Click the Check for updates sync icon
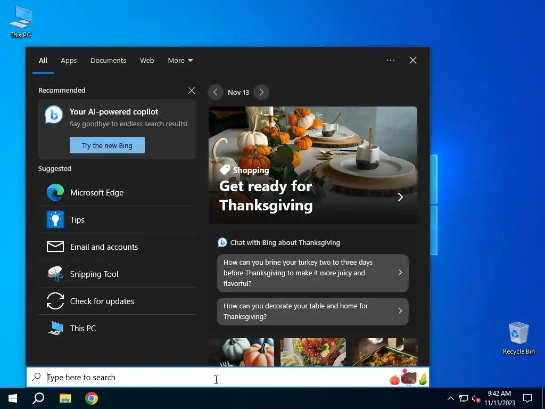Screen dimensions: 545x409 click(55, 301)
